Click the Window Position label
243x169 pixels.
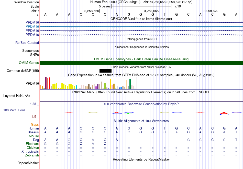pyautogui.click(x=27, y=2)
